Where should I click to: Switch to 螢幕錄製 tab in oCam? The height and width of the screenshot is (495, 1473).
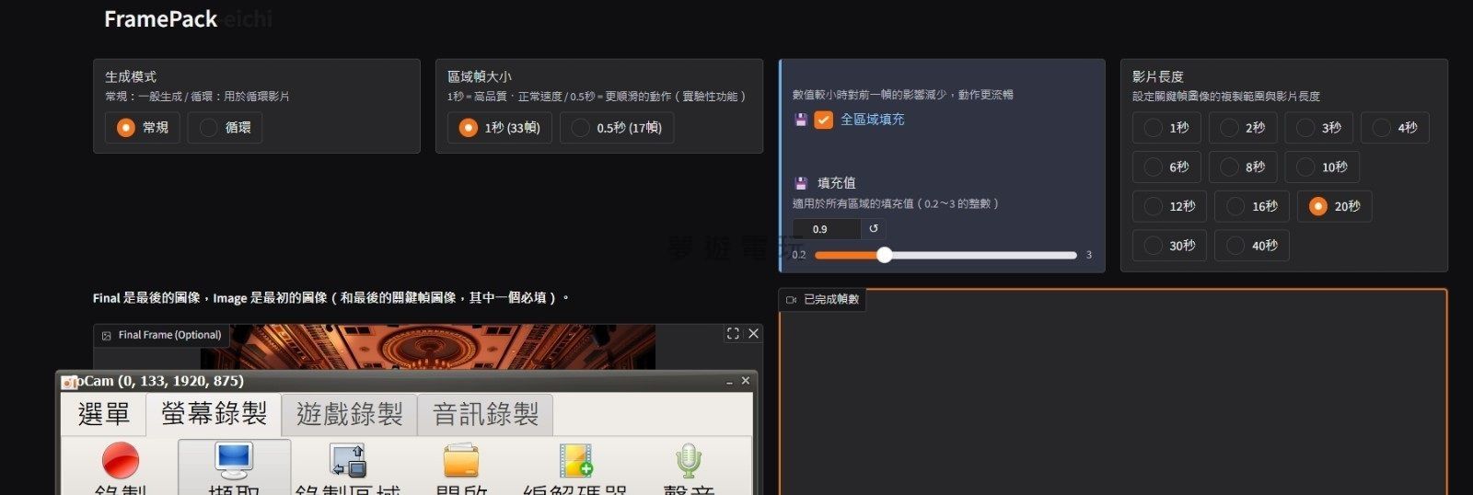click(214, 414)
